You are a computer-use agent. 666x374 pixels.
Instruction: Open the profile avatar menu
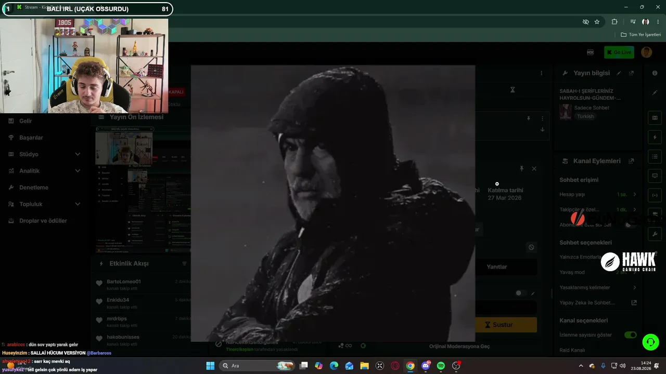pyautogui.click(x=647, y=52)
